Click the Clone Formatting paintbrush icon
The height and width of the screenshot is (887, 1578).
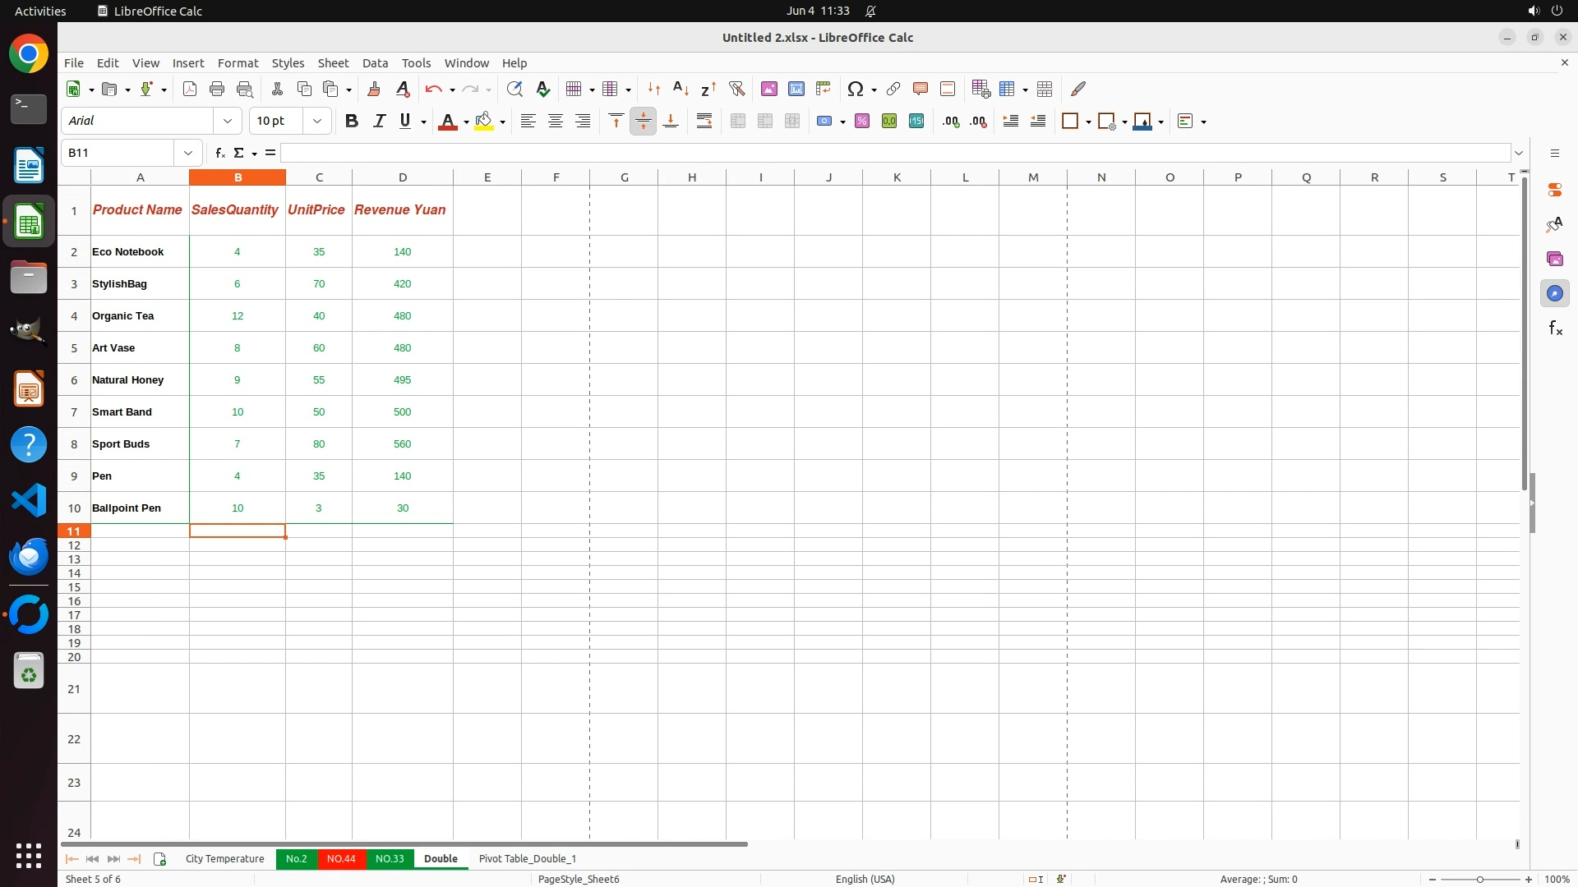[374, 89]
